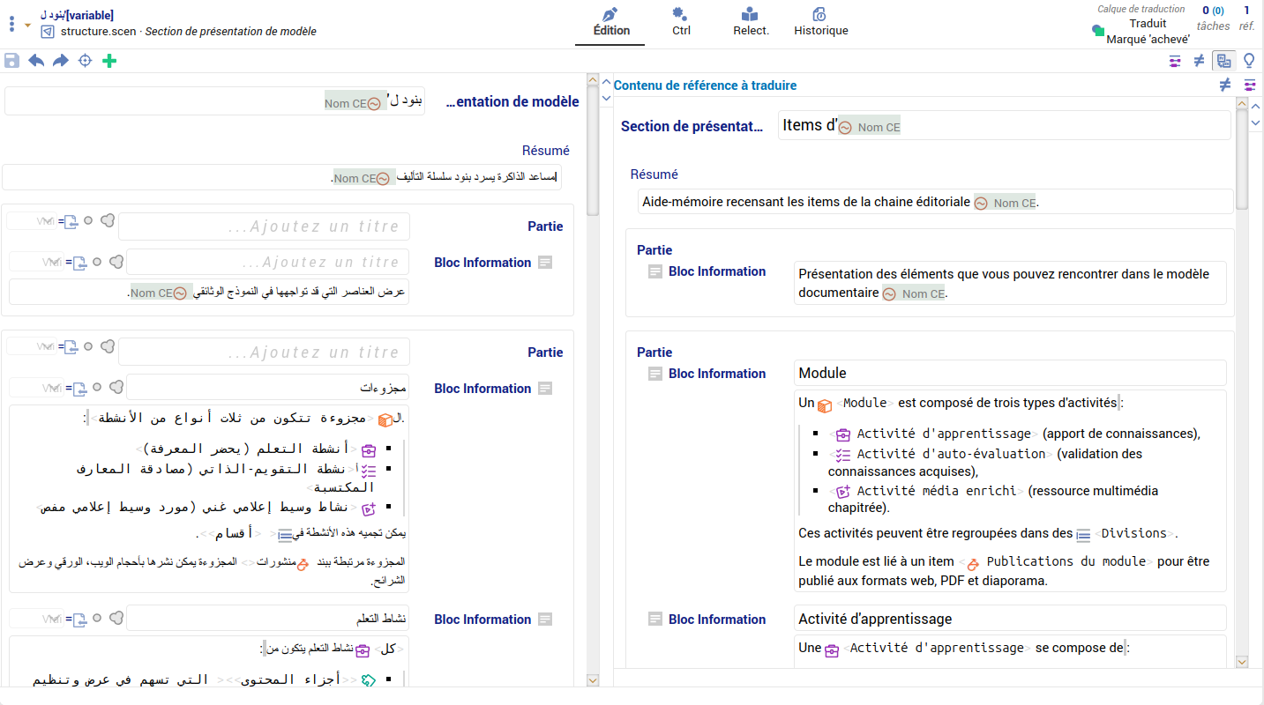Click the Traduit Marqué 'achevé' status
This screenshot has height=705, width=1264.
[x=1148, y=31]
